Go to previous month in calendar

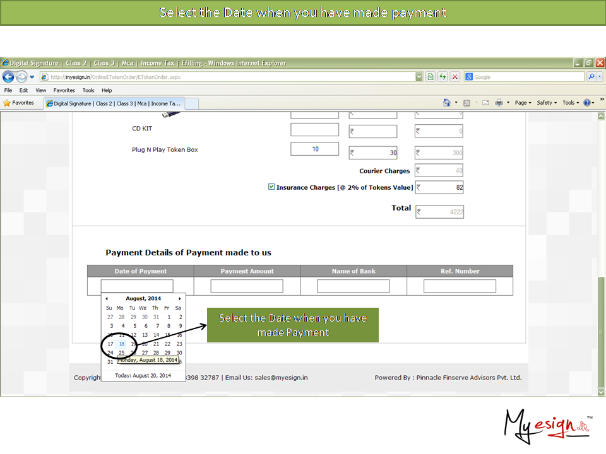tap(107, 298)
